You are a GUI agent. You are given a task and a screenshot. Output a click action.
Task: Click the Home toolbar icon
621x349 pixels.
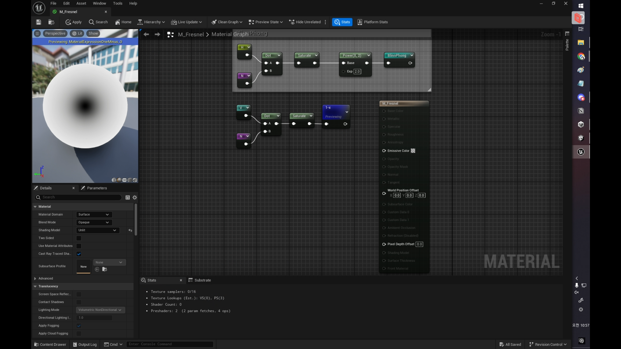point(123,22)
